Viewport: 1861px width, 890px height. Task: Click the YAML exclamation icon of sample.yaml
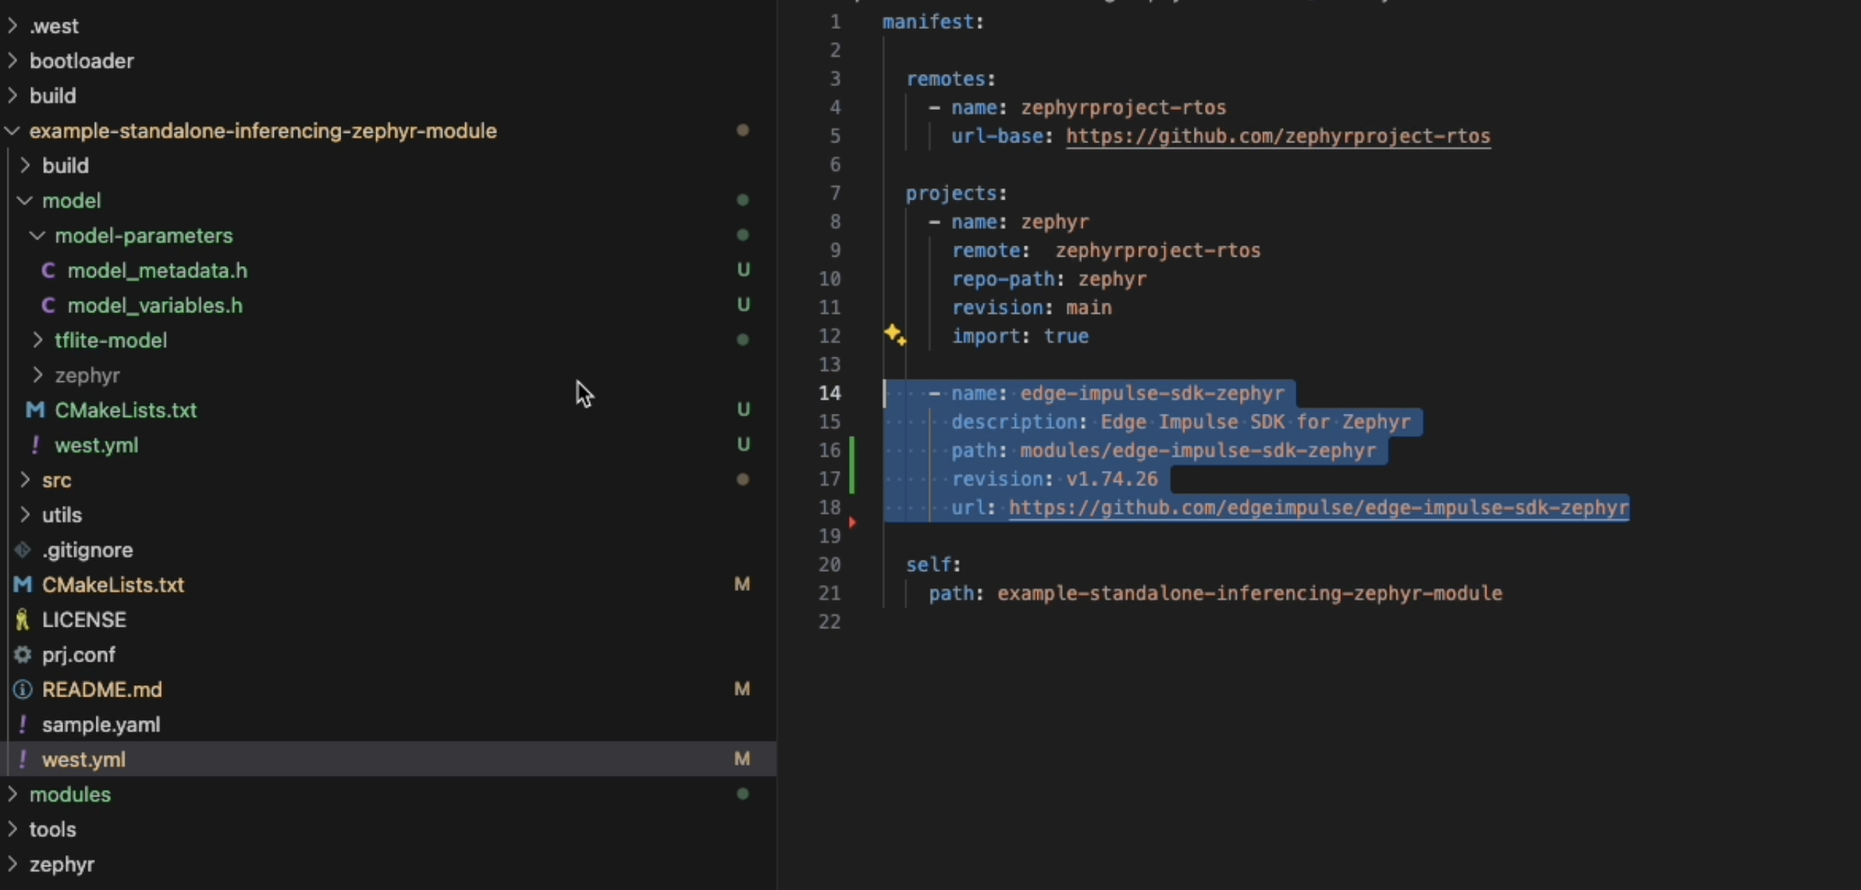(22, 725)
